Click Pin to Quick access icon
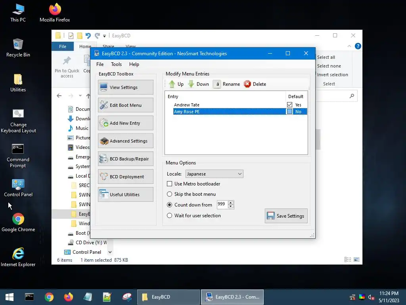The width and height of the screenshot is (406, 305). click(x=67, y=61)
